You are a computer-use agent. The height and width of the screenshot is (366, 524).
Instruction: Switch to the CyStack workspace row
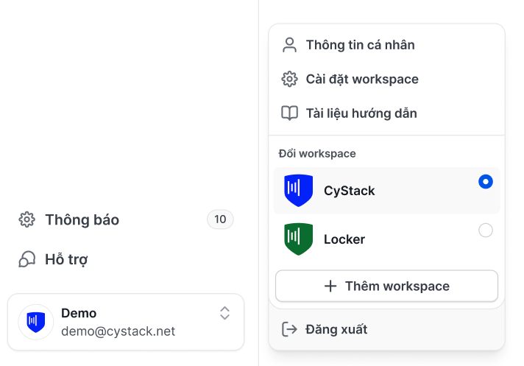pos(386,191)
